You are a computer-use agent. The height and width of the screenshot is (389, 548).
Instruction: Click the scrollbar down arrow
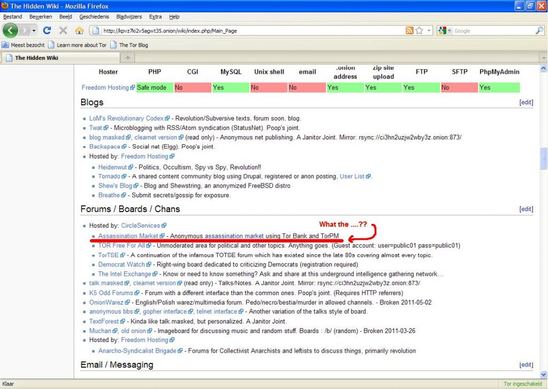tap(544, 375)
